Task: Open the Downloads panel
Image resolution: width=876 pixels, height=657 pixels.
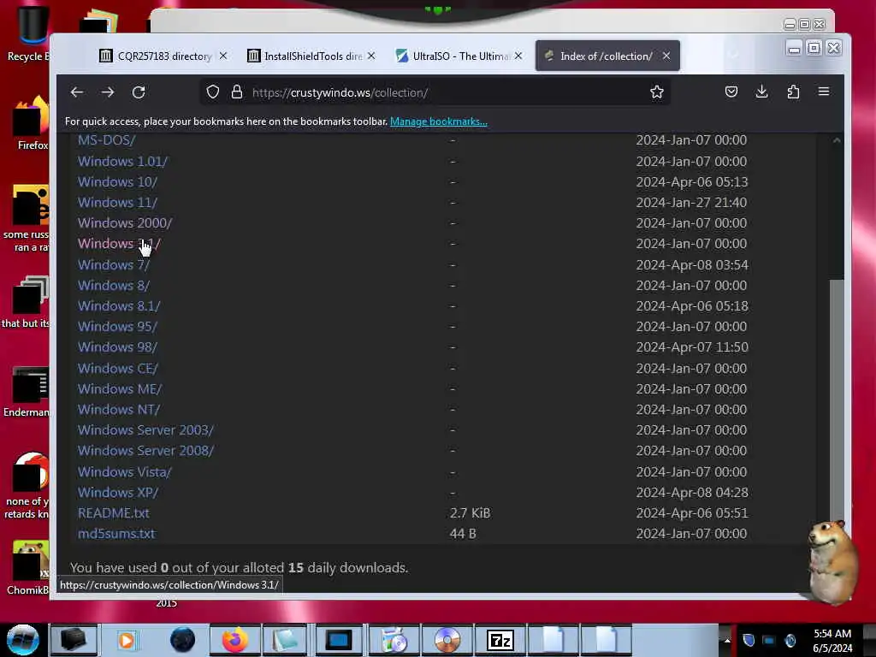Action: [761, 92]
